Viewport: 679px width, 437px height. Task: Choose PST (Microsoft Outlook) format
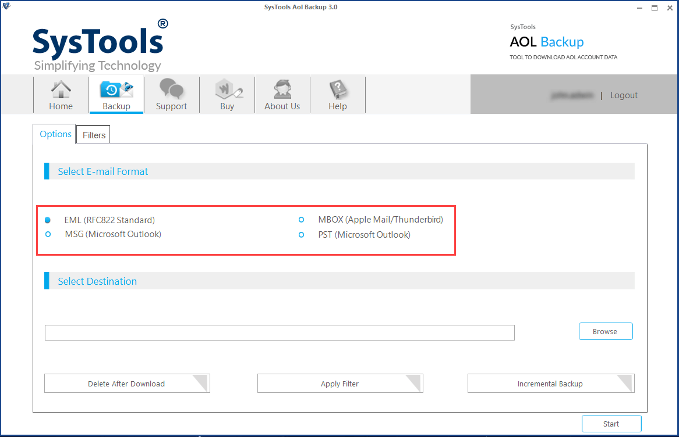click(301, 235)
